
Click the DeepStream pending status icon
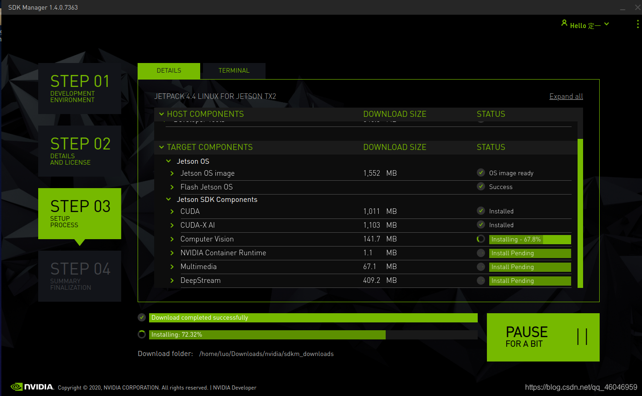[481, 281]
